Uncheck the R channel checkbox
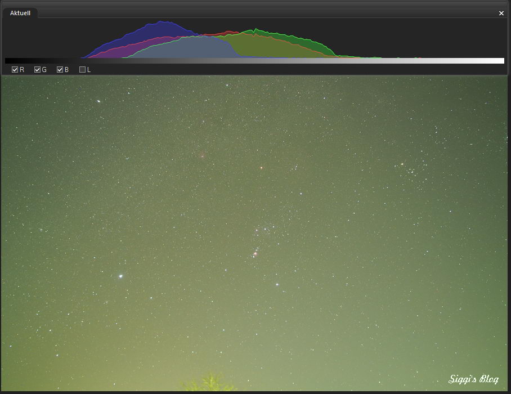Image resolution: width=511 pixels, height=394 pixels. pyautogui.click(x=15, y=70)
